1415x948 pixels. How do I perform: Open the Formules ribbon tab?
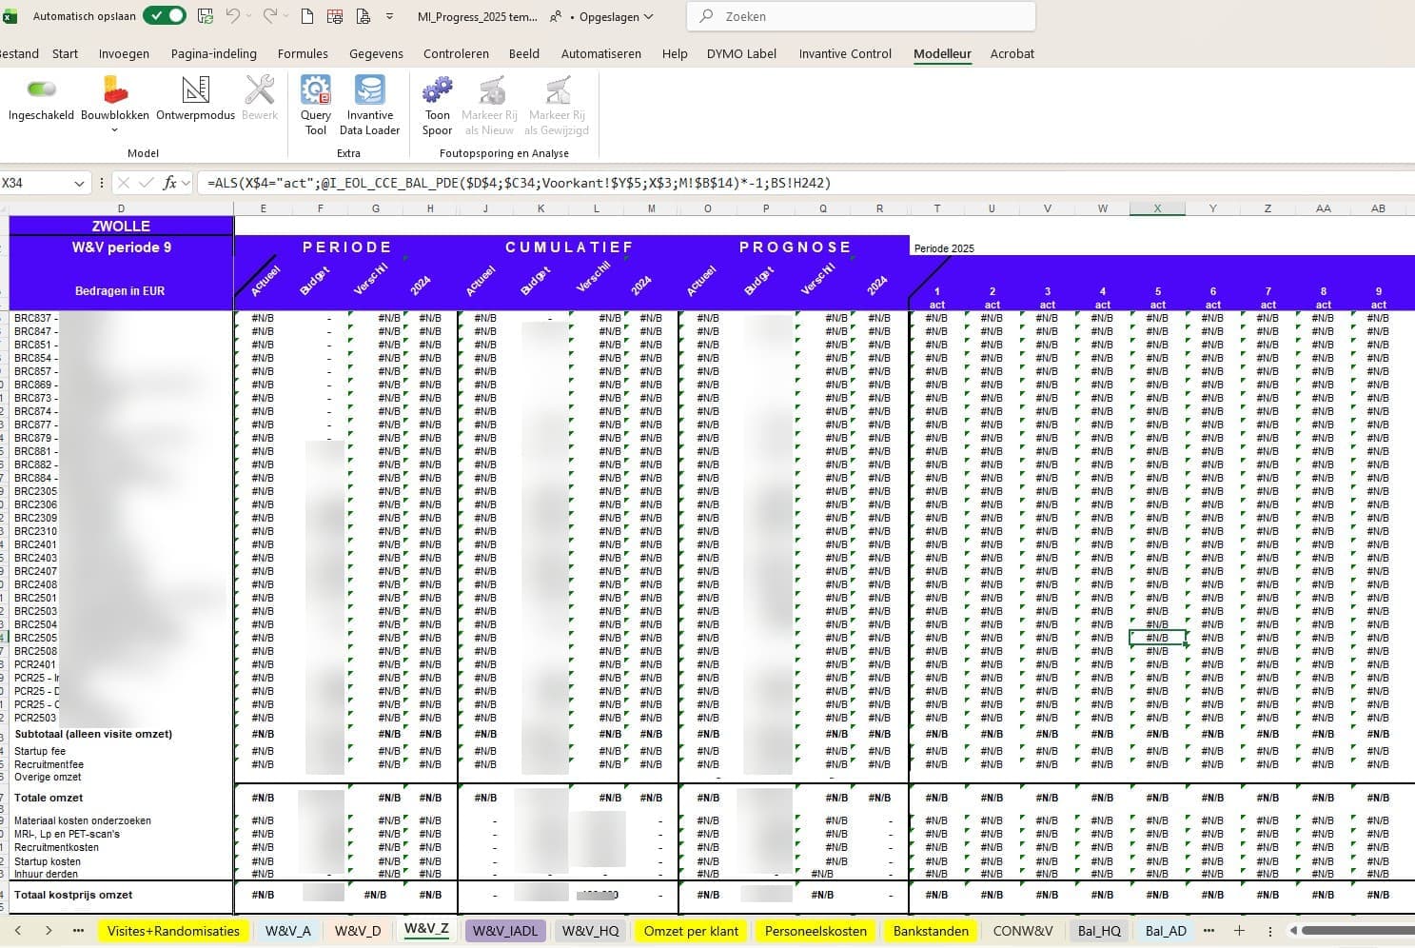pos(303,53)
